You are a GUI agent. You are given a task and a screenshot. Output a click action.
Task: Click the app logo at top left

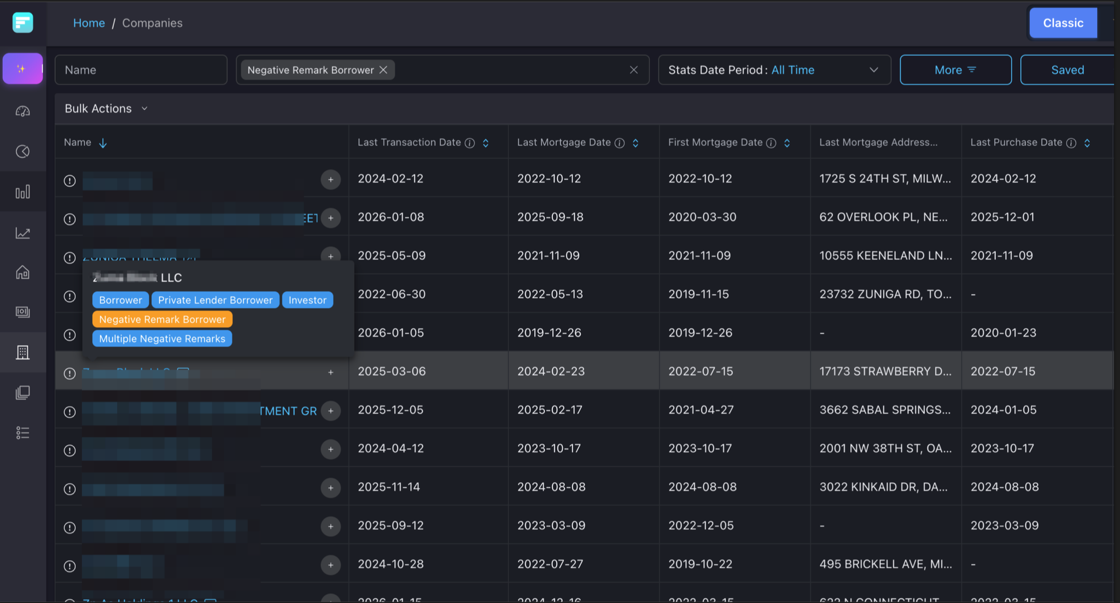pyautogui.click(x=22, y=22)
